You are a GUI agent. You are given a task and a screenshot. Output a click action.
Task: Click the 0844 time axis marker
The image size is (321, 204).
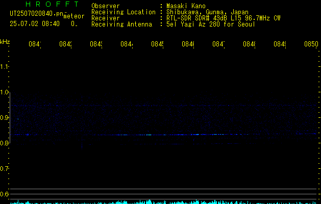click(x=127, y=44)
